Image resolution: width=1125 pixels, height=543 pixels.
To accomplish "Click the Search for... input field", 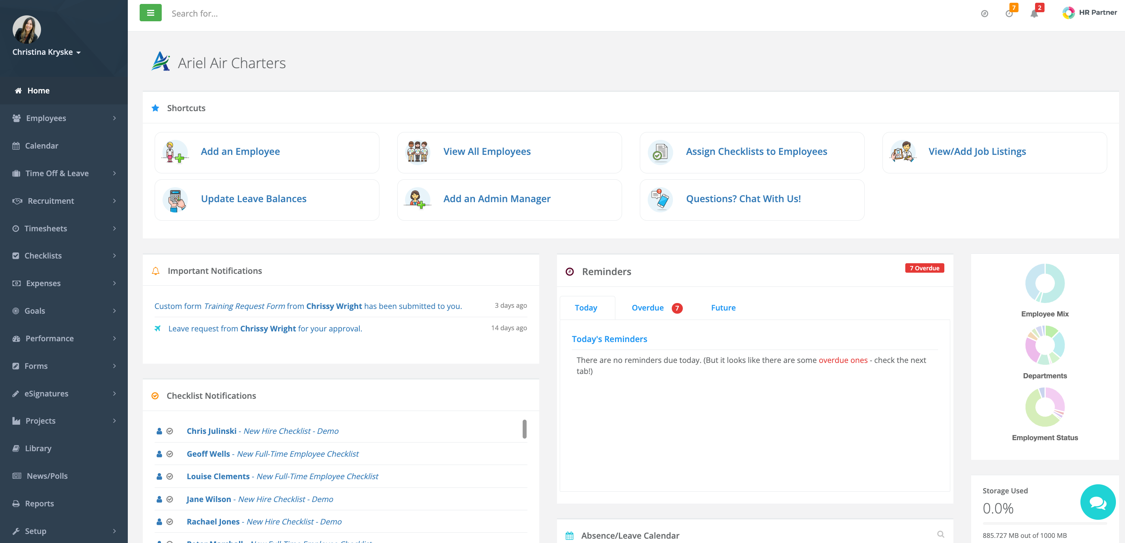I will click(x=306, y=13).
